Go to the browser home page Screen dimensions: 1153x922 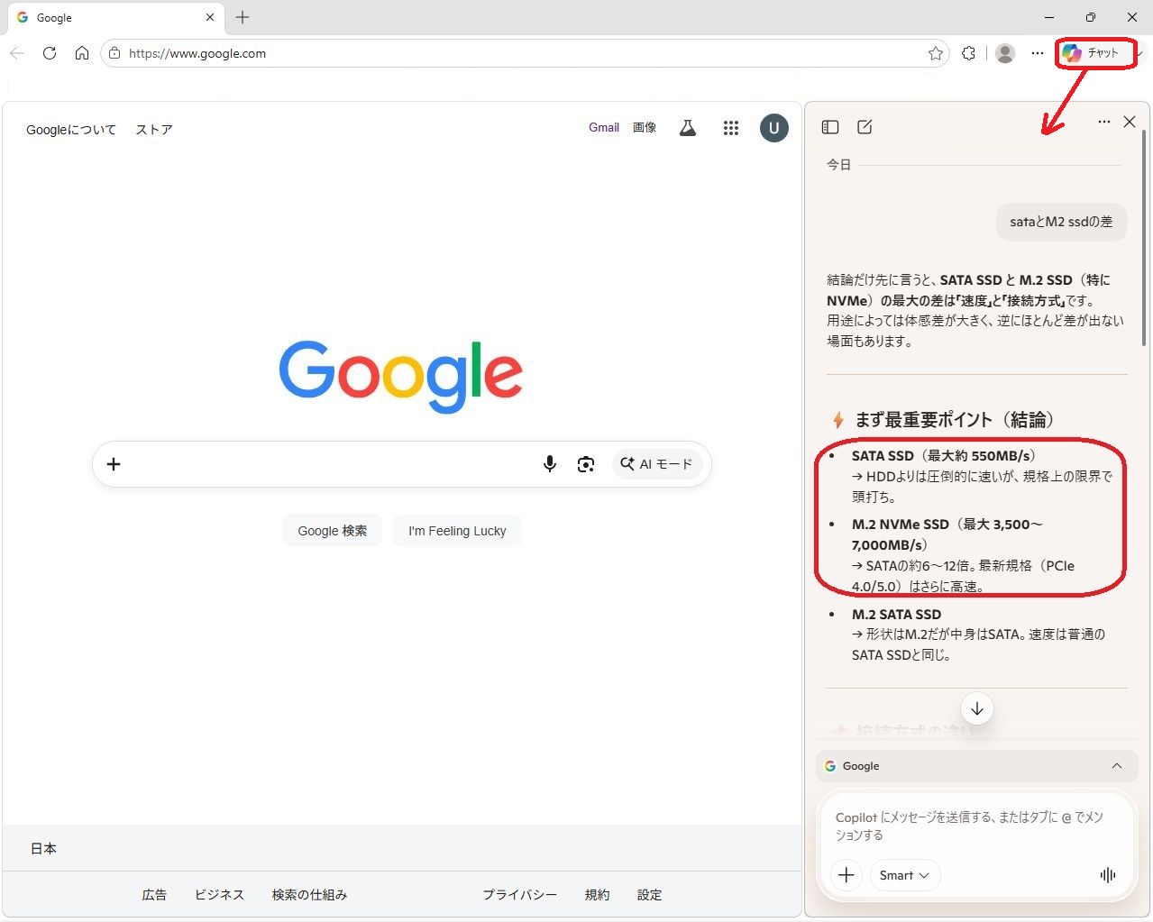pos(82,53)
